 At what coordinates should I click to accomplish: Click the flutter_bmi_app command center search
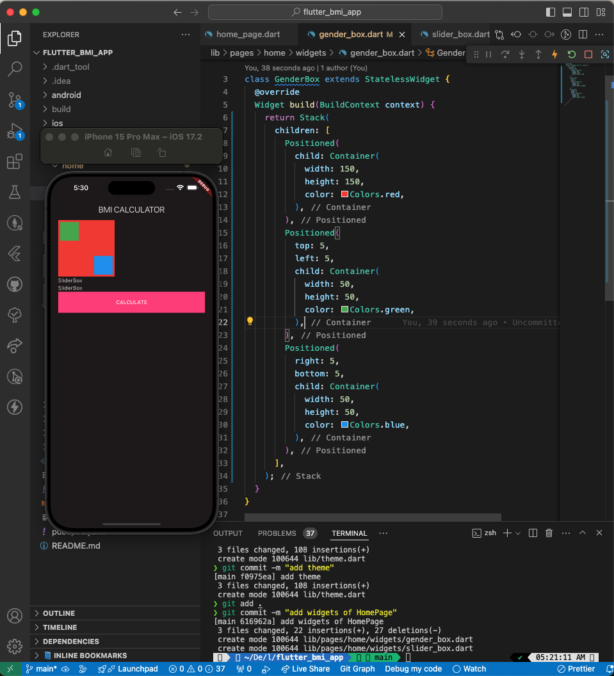coord(325,12)
